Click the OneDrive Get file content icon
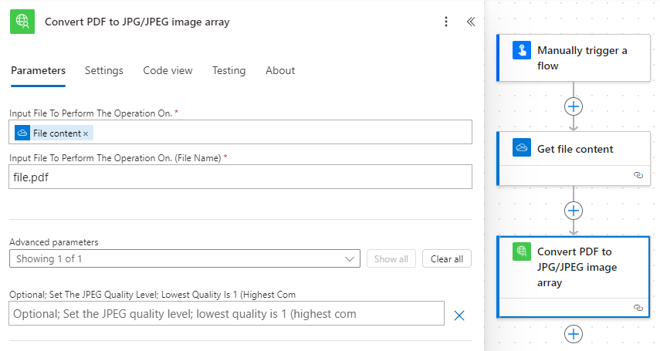Viewport: 660px width, 351px height. pyautogui.click(x=522, y=147)
